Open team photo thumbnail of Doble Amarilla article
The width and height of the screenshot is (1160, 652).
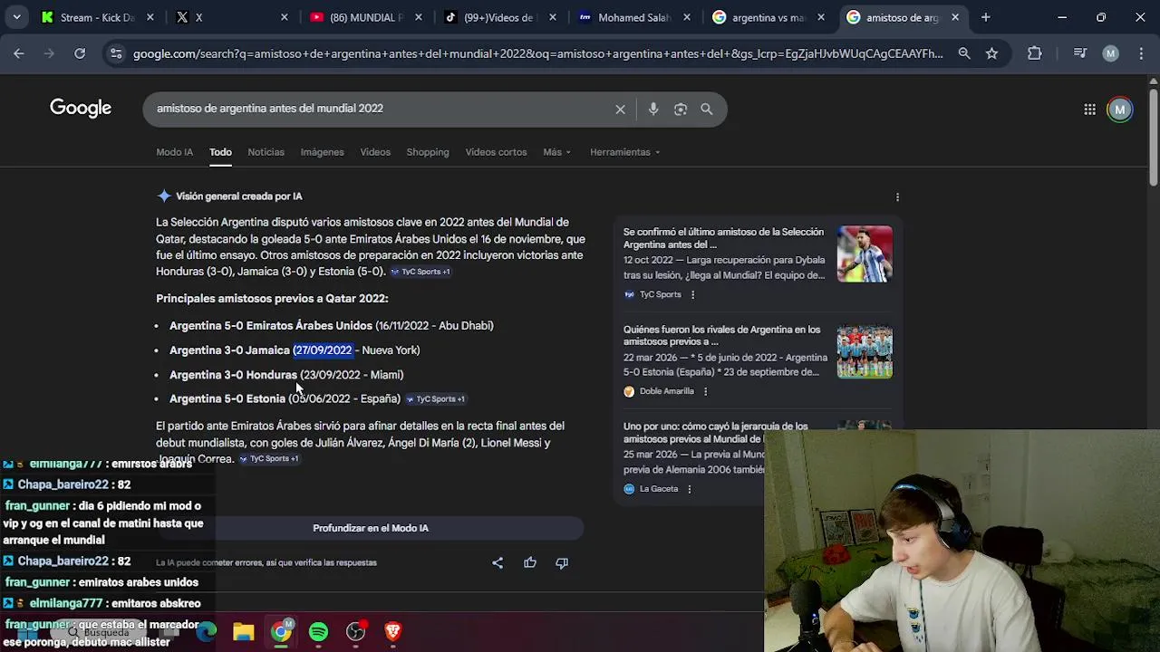[x=865, y=351]
